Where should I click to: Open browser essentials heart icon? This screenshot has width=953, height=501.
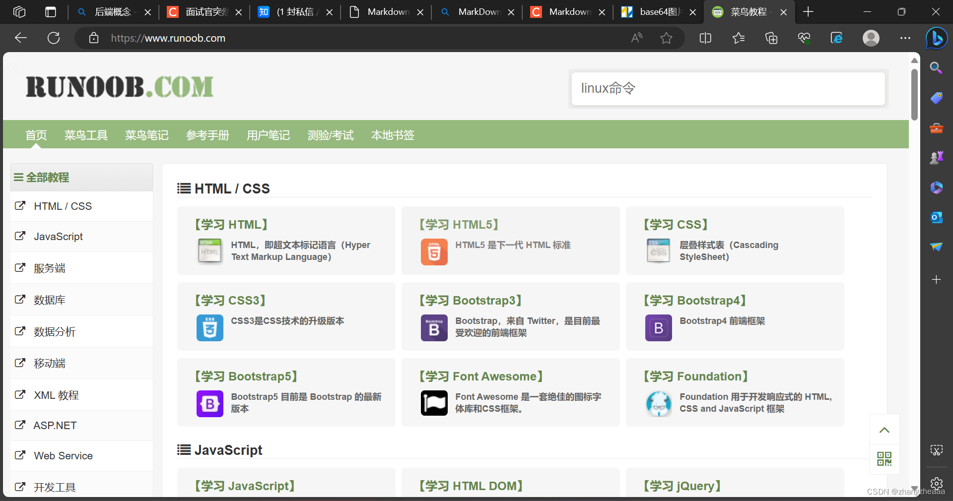tap(804, 38)
